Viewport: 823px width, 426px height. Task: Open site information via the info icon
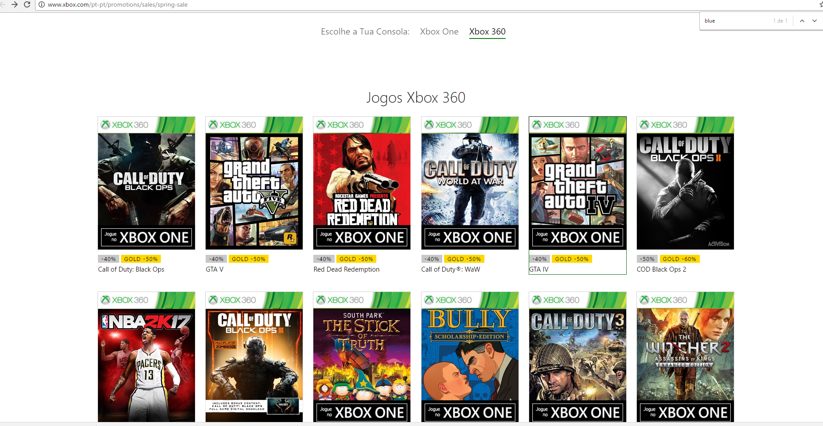pos(41,5)
